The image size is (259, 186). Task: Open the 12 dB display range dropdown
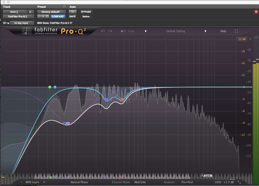(x=242, y=39)
